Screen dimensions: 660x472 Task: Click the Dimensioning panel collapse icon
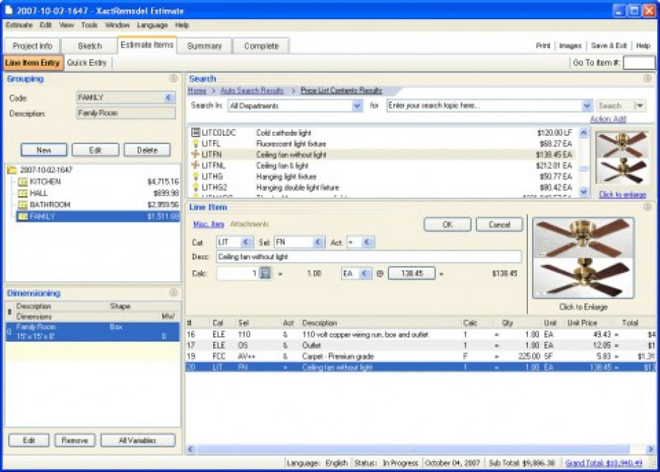click(173, 293)
